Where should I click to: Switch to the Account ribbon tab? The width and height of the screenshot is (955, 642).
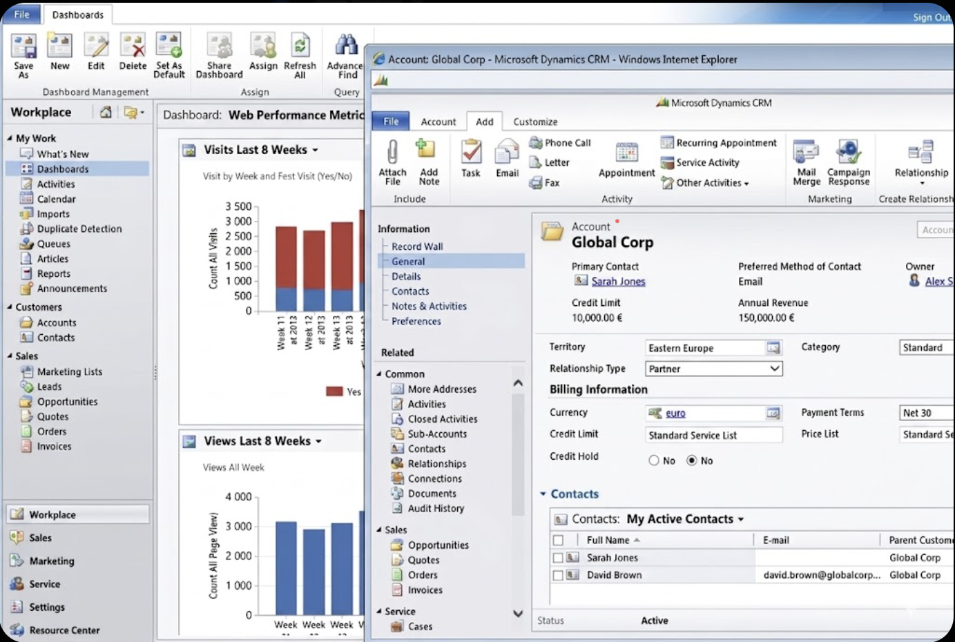[438, 121]
